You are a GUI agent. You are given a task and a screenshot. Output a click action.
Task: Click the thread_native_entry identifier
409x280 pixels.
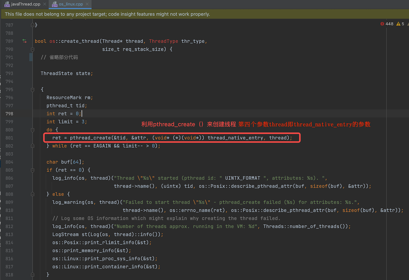tap(235, 138)
